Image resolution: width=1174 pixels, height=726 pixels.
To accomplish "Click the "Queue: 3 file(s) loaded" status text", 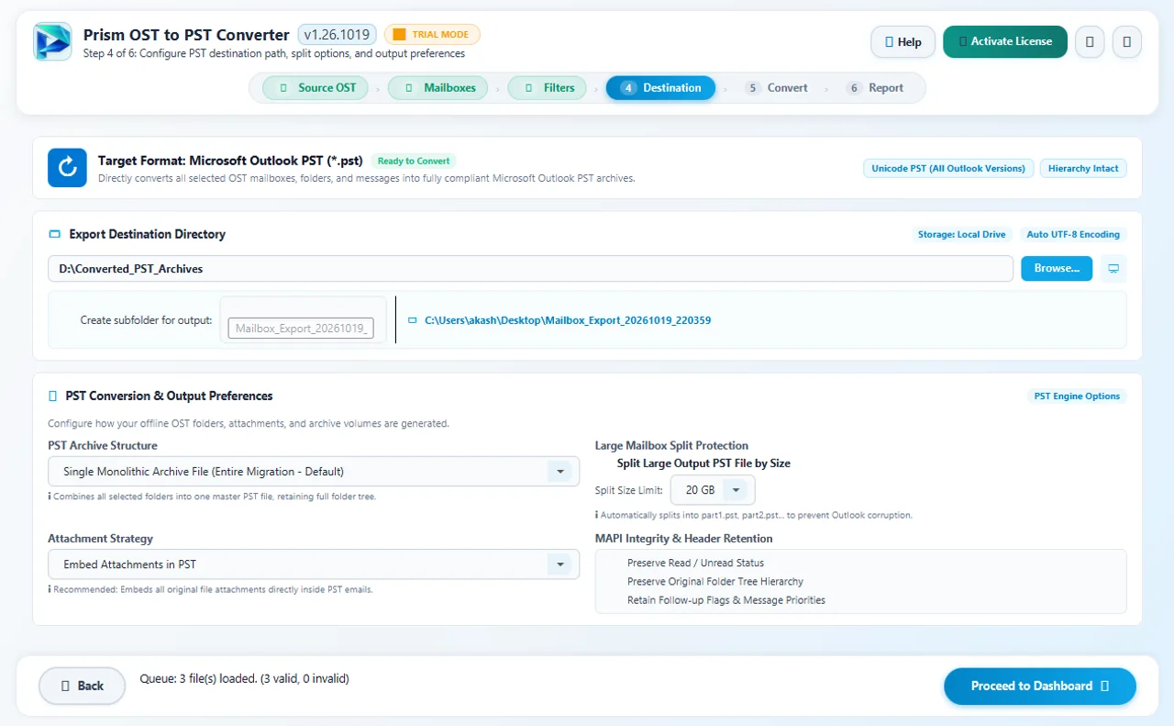I will (244, 679).
